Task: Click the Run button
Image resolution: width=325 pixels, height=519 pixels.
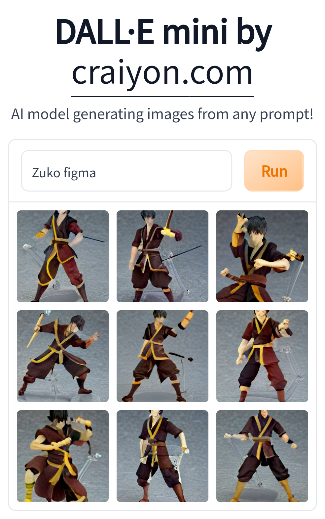Action: [x=274, y=171]
